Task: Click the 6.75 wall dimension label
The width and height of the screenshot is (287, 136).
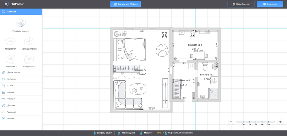Action: [169, 70]
